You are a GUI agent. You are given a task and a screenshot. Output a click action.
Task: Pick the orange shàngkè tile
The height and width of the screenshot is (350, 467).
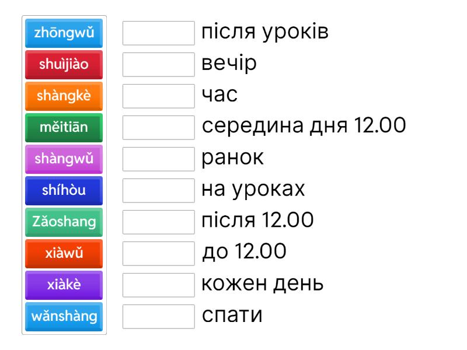[x=64, y=96]
